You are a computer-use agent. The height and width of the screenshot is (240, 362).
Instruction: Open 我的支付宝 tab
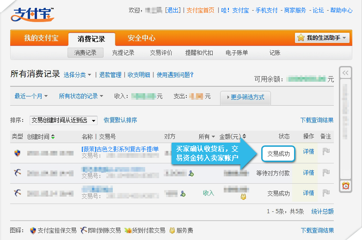(40, 38)
